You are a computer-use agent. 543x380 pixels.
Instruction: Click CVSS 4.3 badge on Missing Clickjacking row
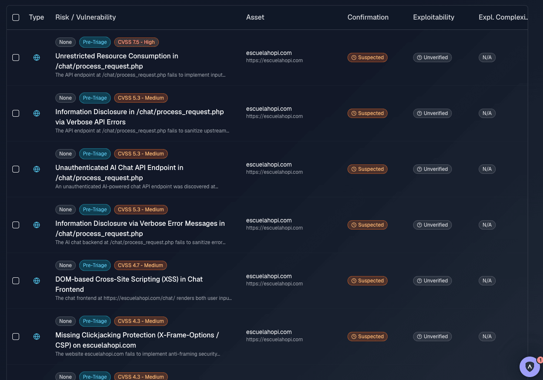coord(141,321)
